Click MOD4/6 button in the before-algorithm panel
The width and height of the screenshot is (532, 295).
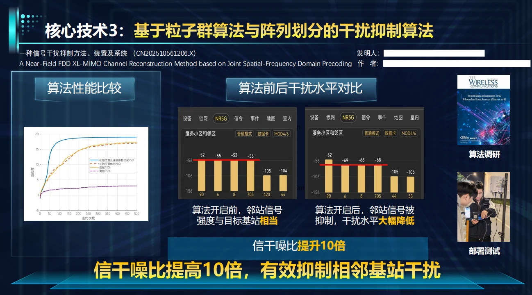pyautogui.click(x=282, y=134)
